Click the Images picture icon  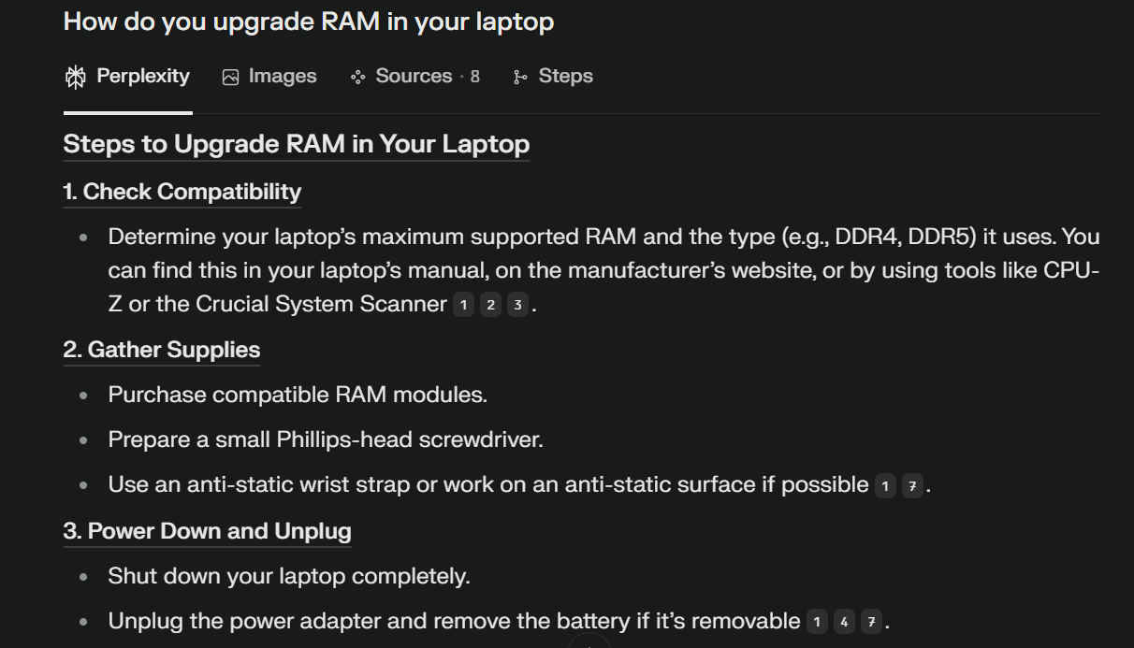230,78
